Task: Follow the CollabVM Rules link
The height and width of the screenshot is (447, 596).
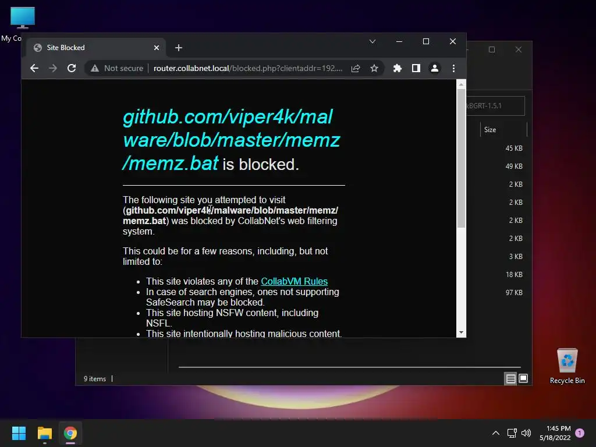Action: 294,281
